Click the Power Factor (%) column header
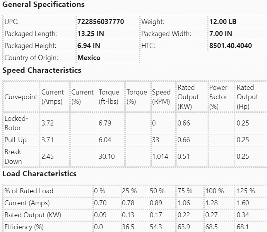267x232 pixels. pyautogui.click(x=218, y=97)
